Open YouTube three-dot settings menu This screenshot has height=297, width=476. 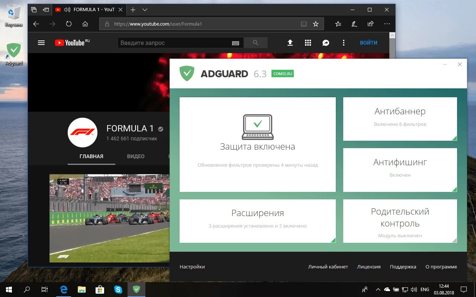coord(344,43)
